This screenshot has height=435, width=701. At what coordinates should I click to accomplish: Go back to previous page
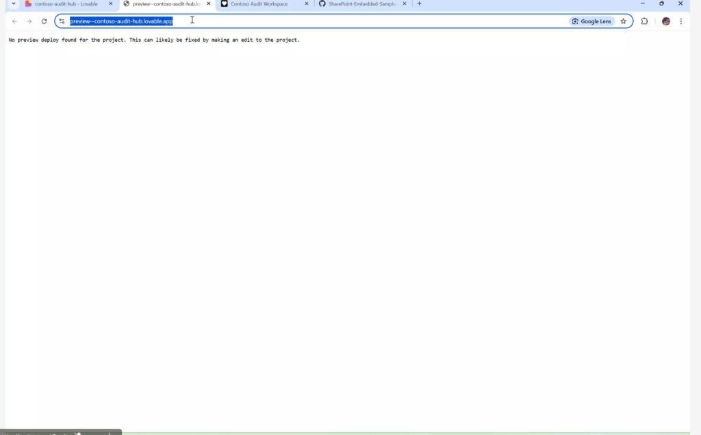click(x=14, y=21)
